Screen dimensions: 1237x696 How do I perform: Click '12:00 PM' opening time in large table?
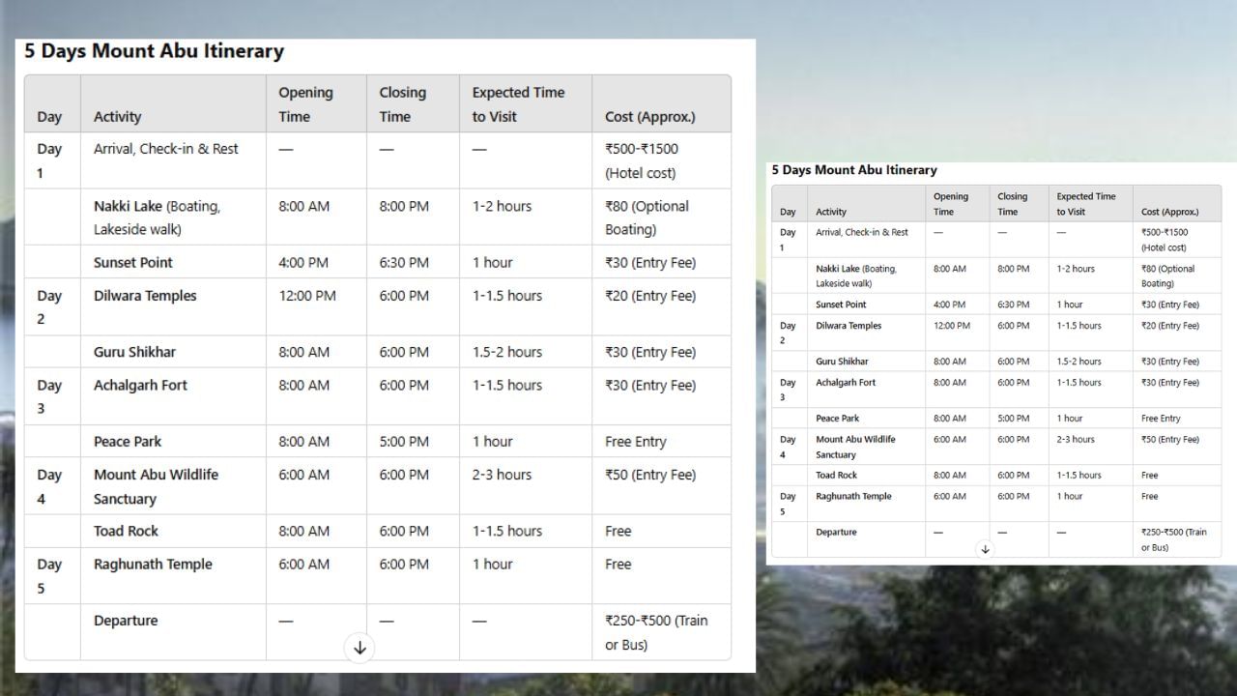[x=307, y=296]
